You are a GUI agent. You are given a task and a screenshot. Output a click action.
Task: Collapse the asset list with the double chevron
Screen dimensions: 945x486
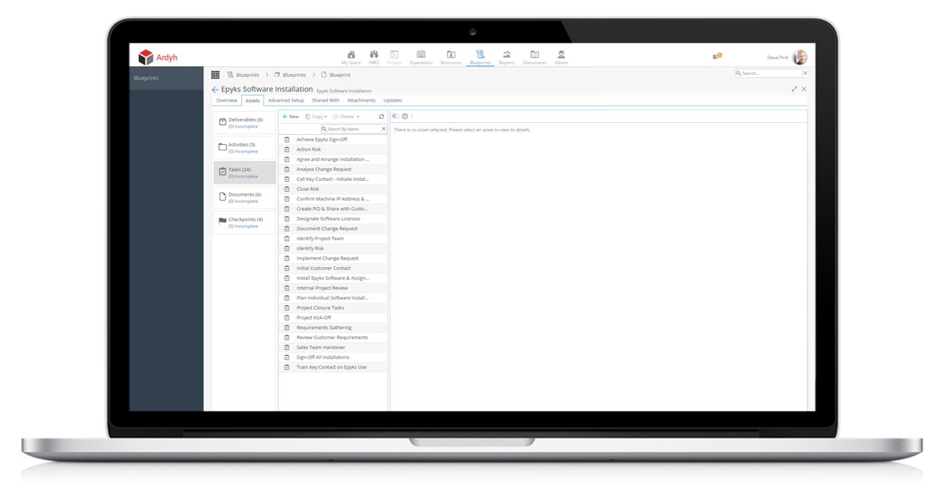click(x=395, y=116)
